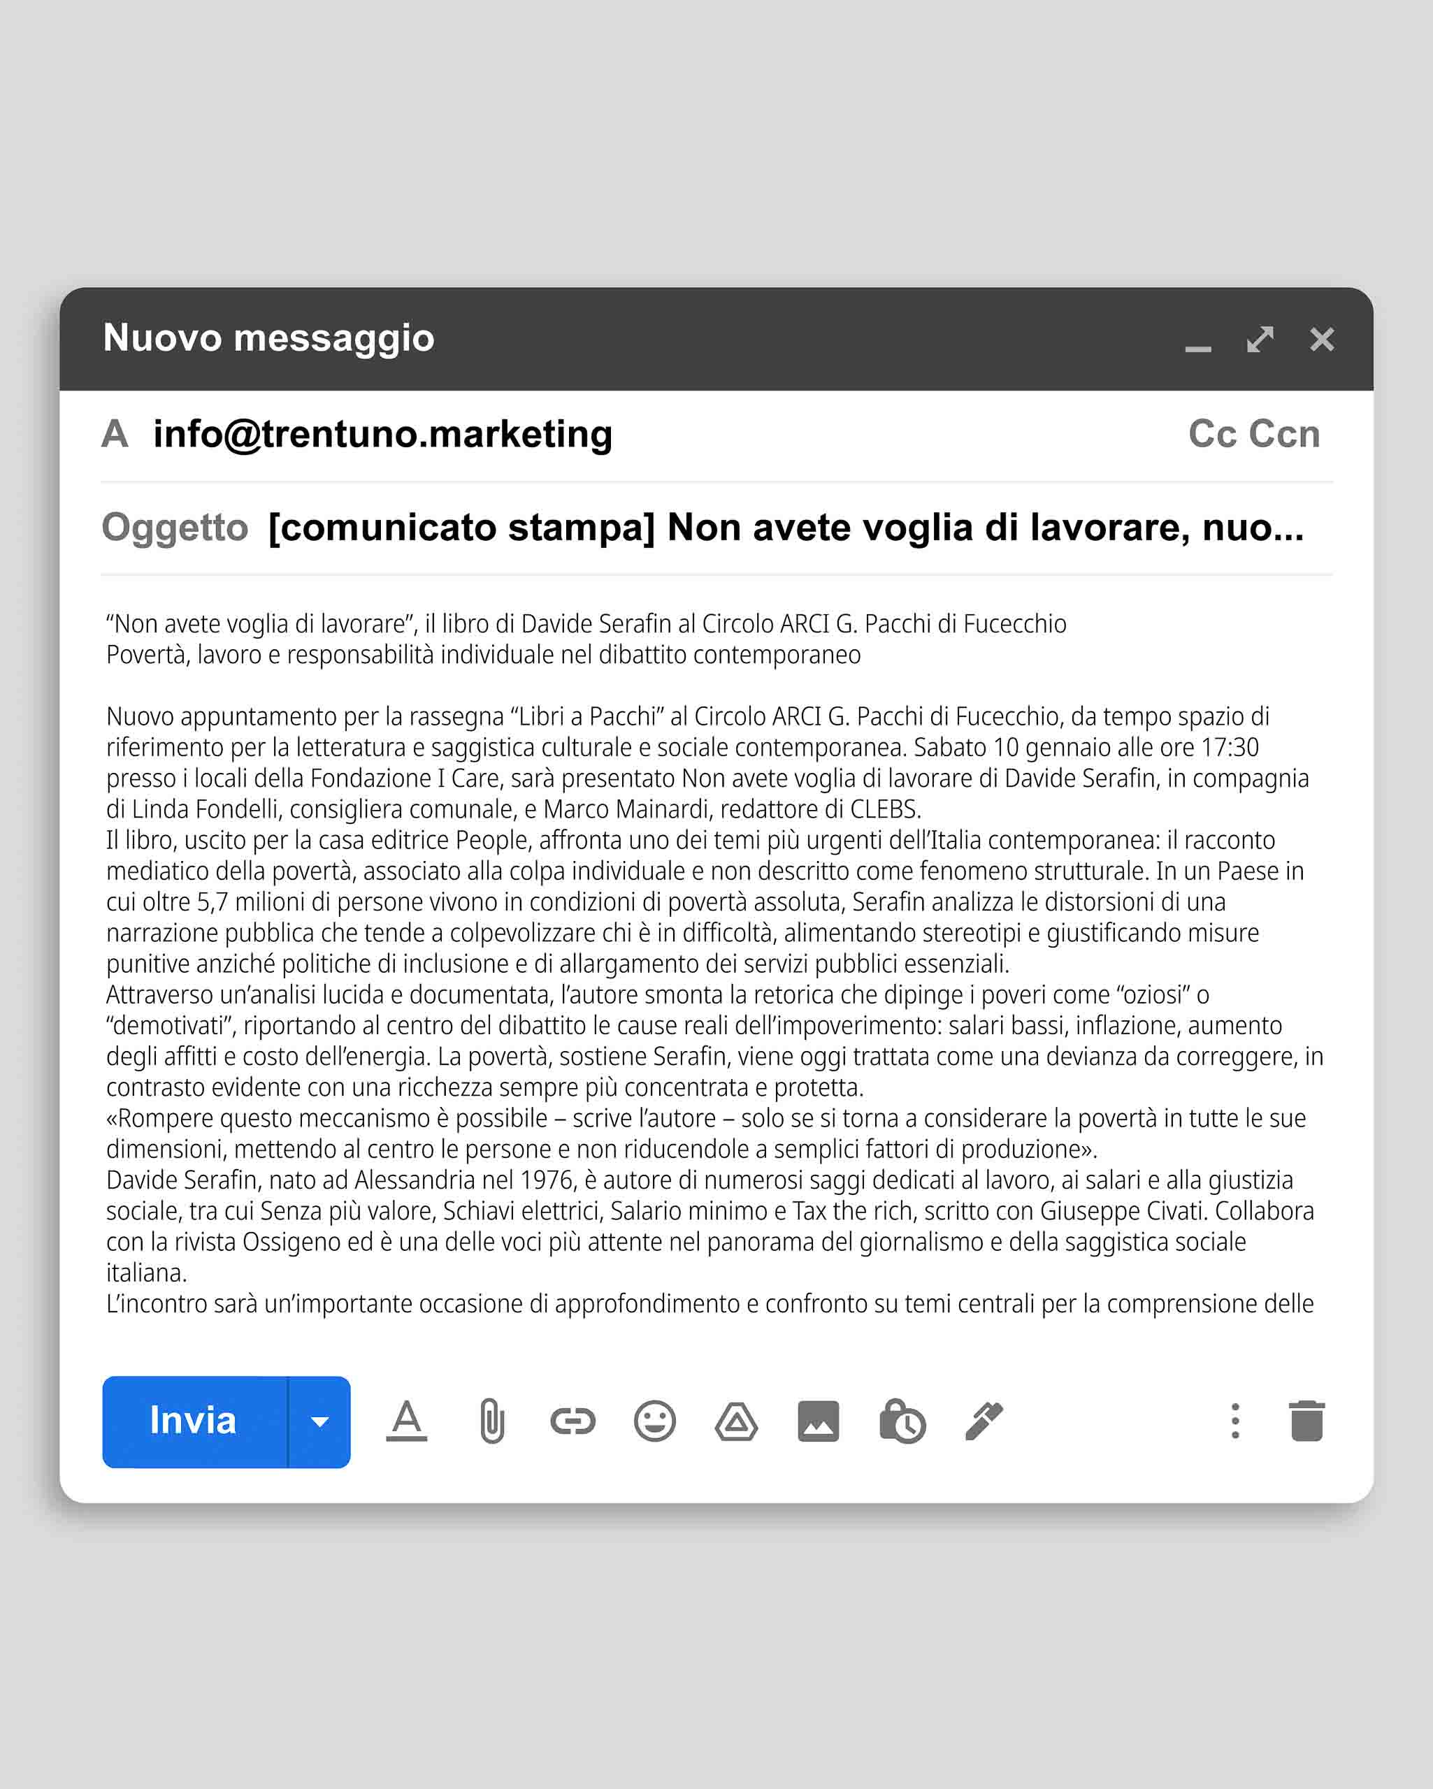This screenshot has height=1789, width=1433.
Task: Click the Invia send button
Action: click(194, 1421)
